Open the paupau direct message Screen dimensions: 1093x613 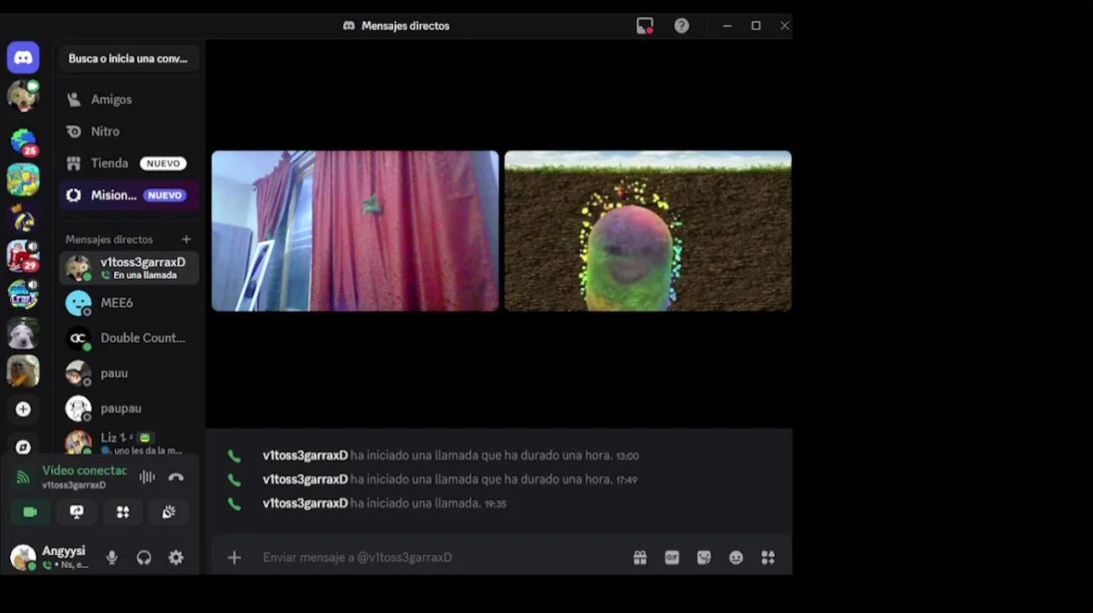point(129,408)
